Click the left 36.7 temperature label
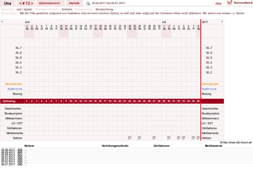 point(18,48)
